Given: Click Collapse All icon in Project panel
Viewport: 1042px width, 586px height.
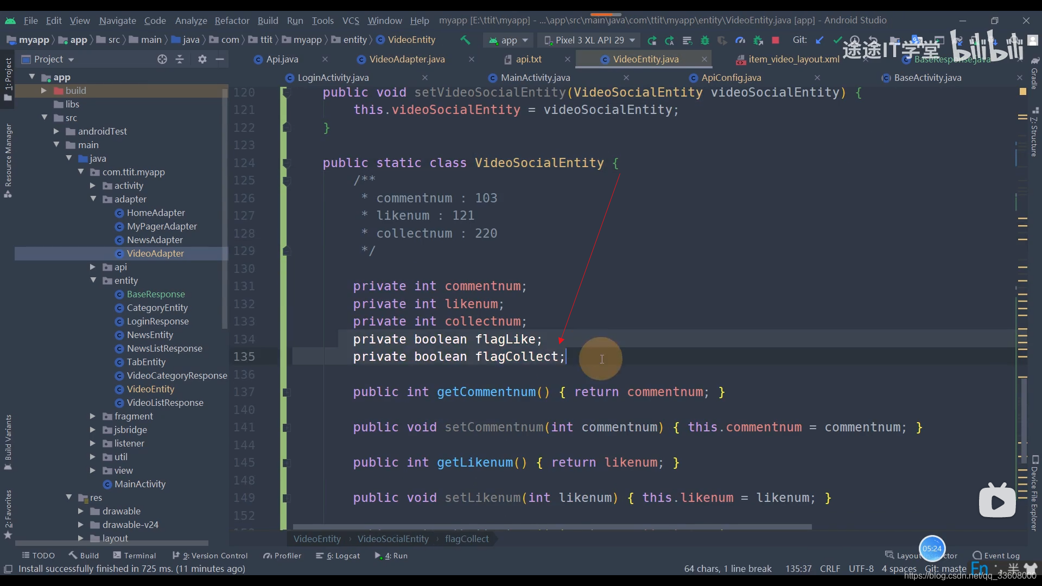Looking at the screenshot, I should (x=180, y=59).
